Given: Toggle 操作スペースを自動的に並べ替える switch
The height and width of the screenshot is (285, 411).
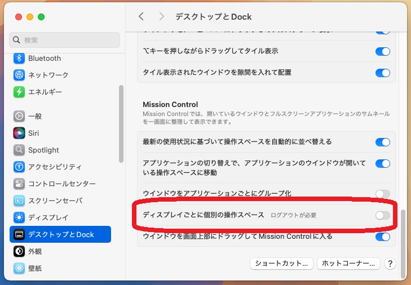Looking at the screenshot, I should click(383, 142).
